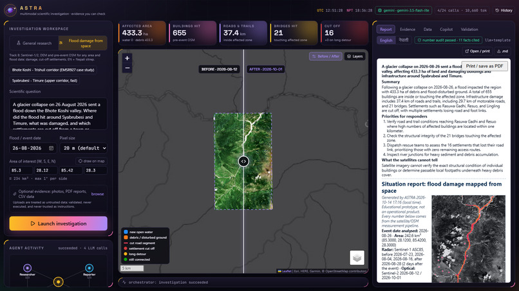Click the Bridges Hit 21 card
Screen dimensions: 519x291
294,33
